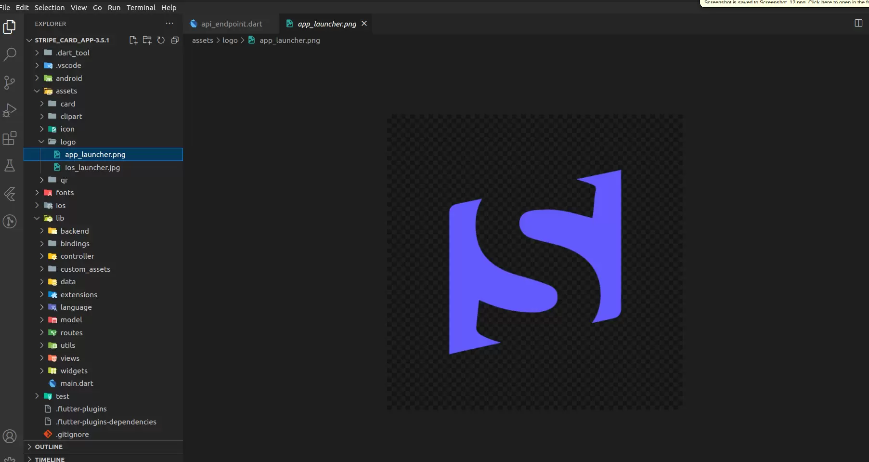
Task: Open the View menu
Action: [x=79, y=7]
